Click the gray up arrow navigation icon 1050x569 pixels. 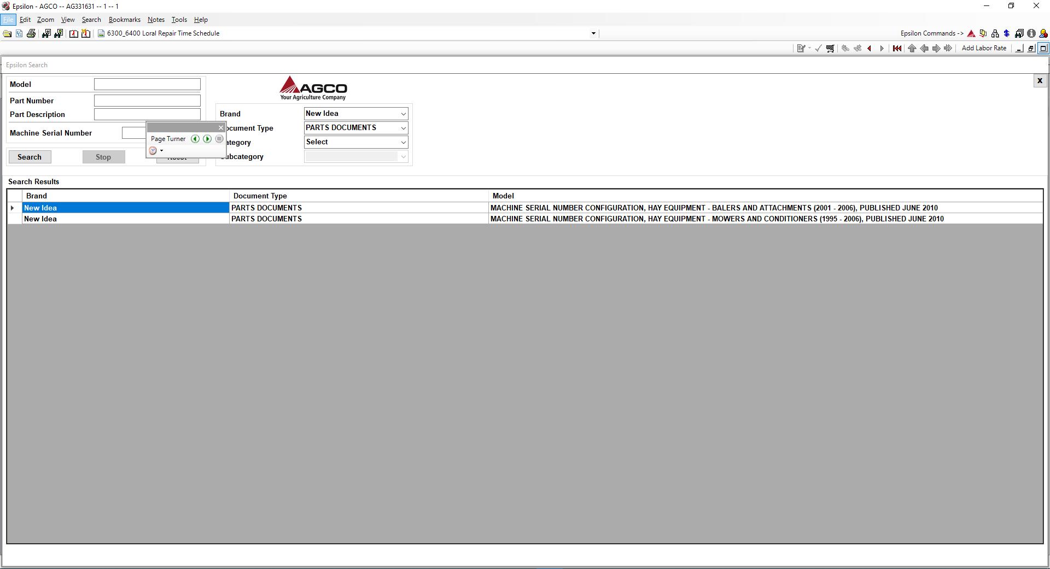pos(912,49)
